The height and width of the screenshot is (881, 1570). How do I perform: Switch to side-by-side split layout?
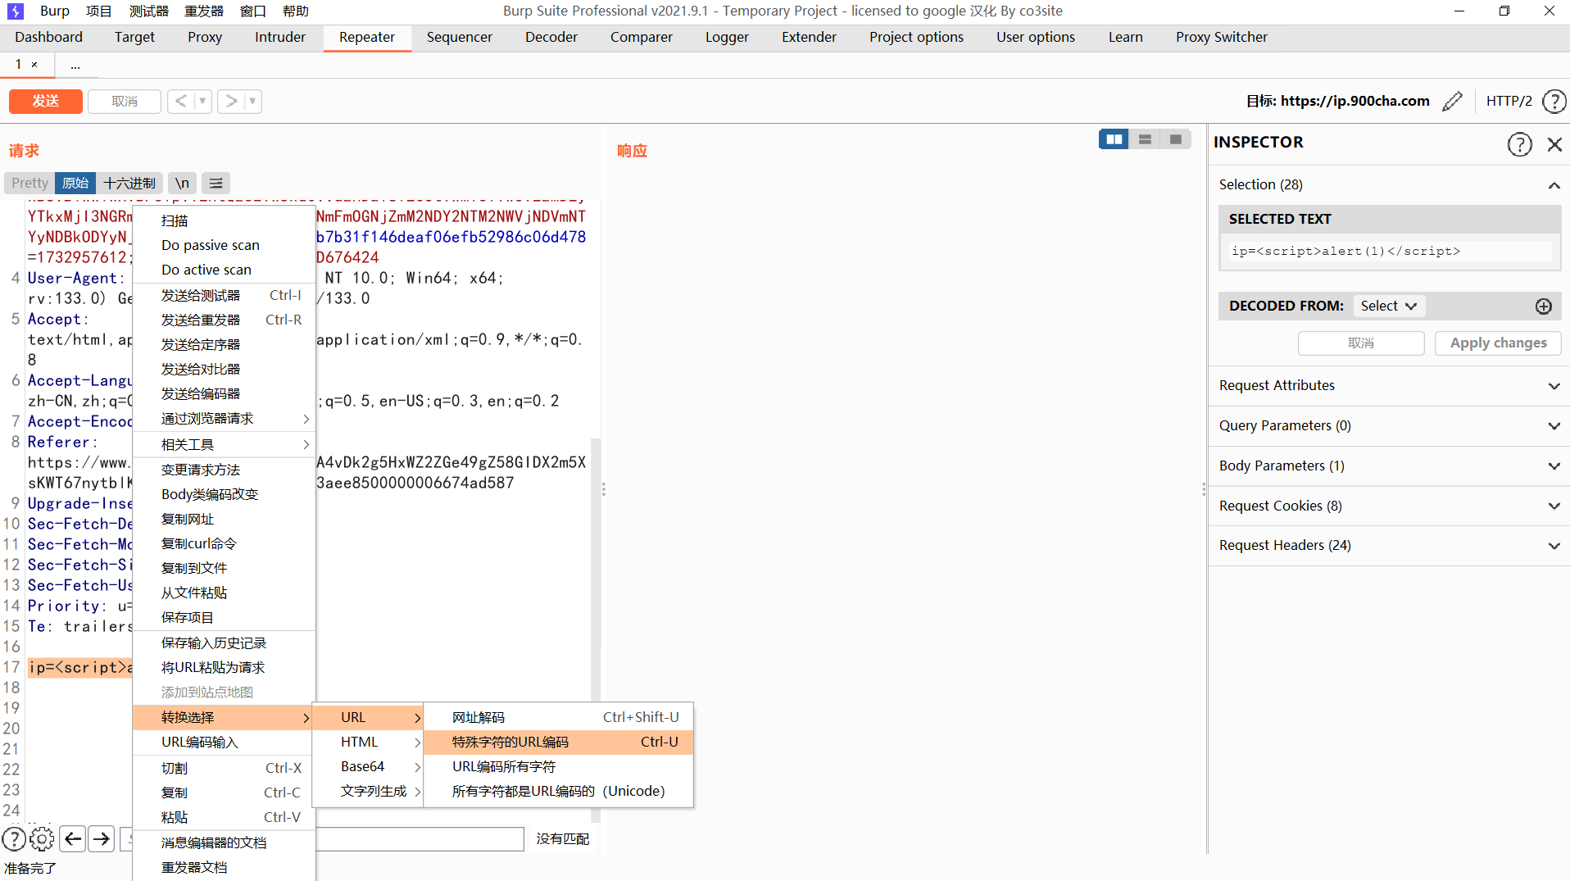pyautogui.click(x=1114, y=139)
